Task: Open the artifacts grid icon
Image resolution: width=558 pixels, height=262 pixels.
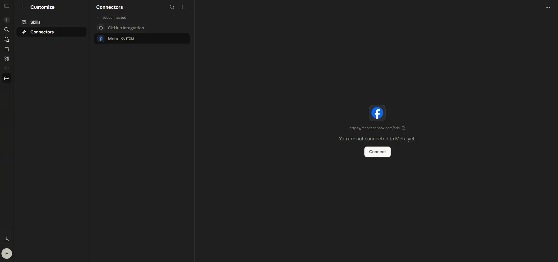Action: 7,59
